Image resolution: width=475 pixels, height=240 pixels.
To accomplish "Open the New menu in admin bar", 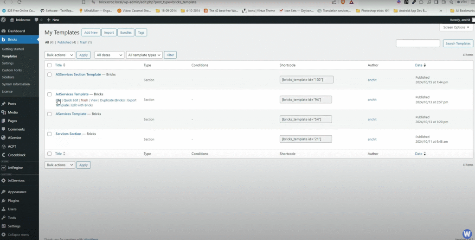I will (x=53, y=19).
